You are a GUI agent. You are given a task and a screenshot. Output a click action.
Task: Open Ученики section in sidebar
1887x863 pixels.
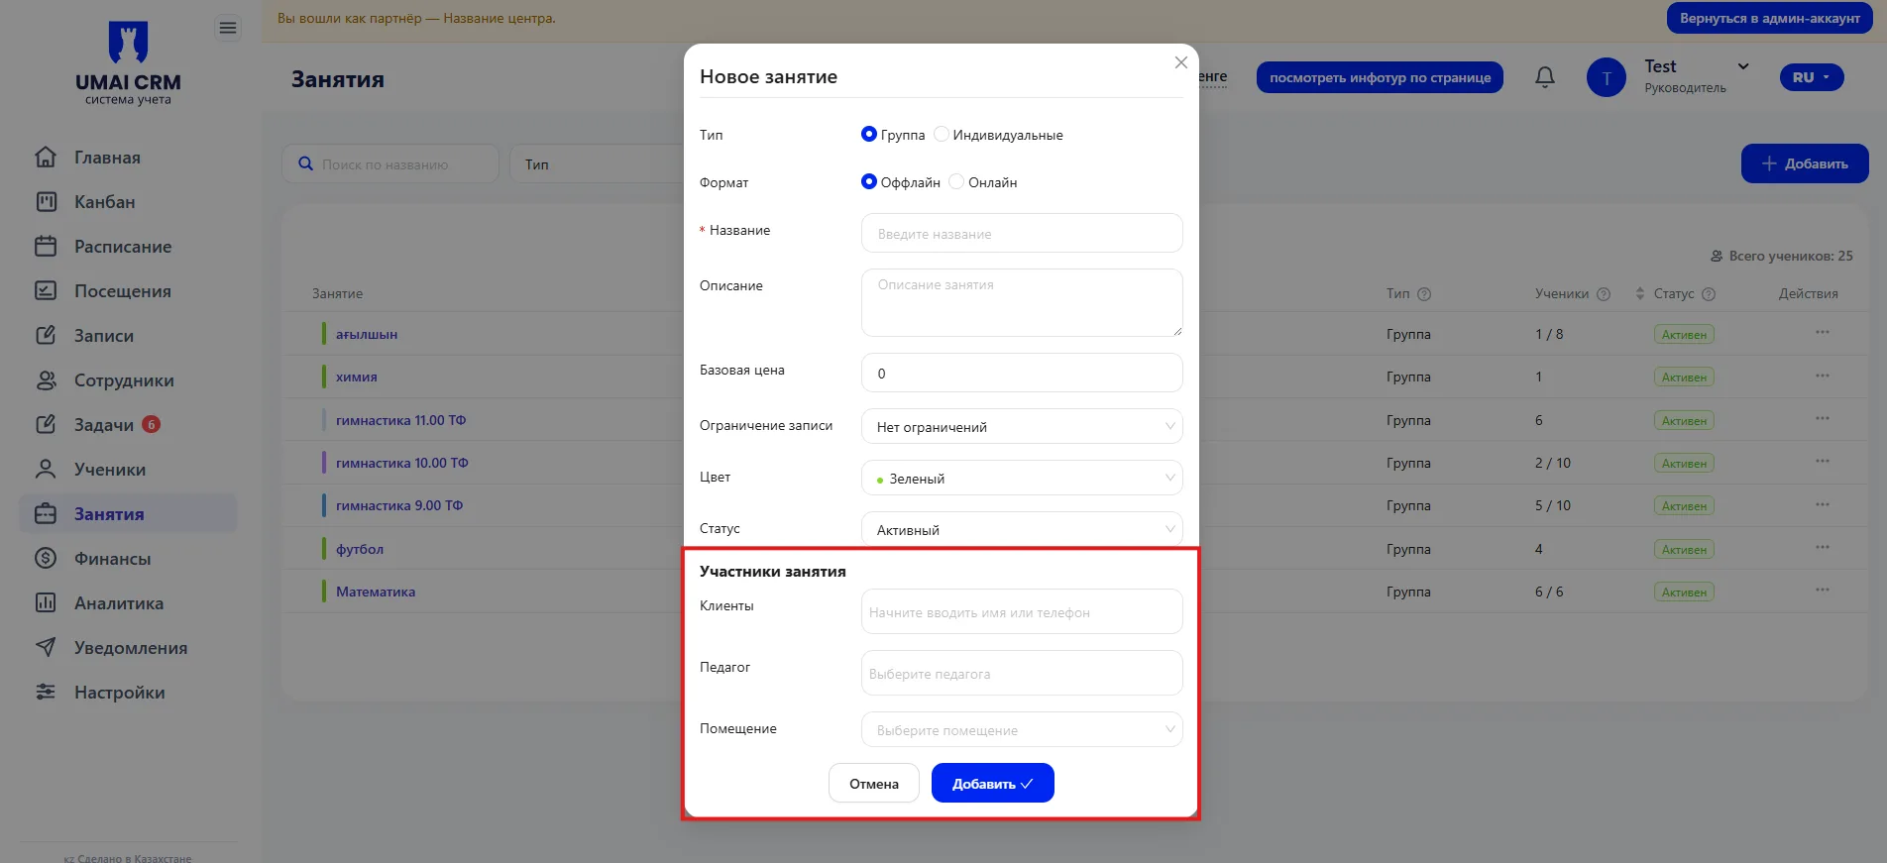tap(110, 470)
